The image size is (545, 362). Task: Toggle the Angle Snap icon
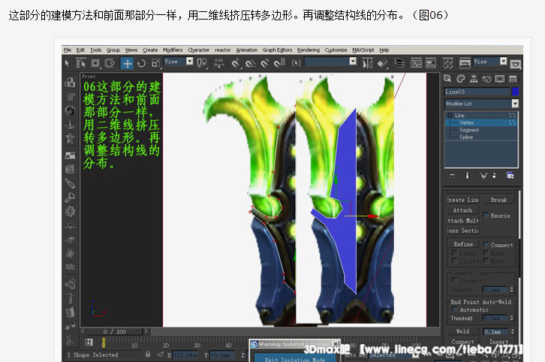(250, 63)
